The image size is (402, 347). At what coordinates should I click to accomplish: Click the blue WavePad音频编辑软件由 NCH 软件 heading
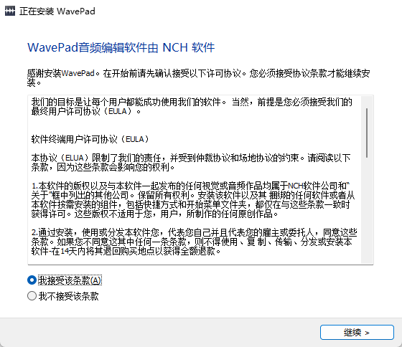(x=121, y=47)
